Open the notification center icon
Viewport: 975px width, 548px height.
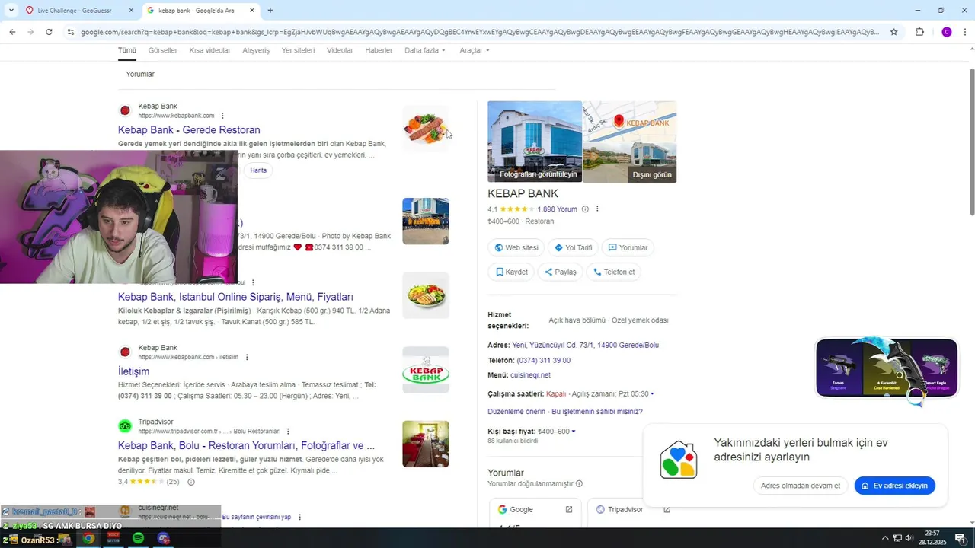point(960,538)
